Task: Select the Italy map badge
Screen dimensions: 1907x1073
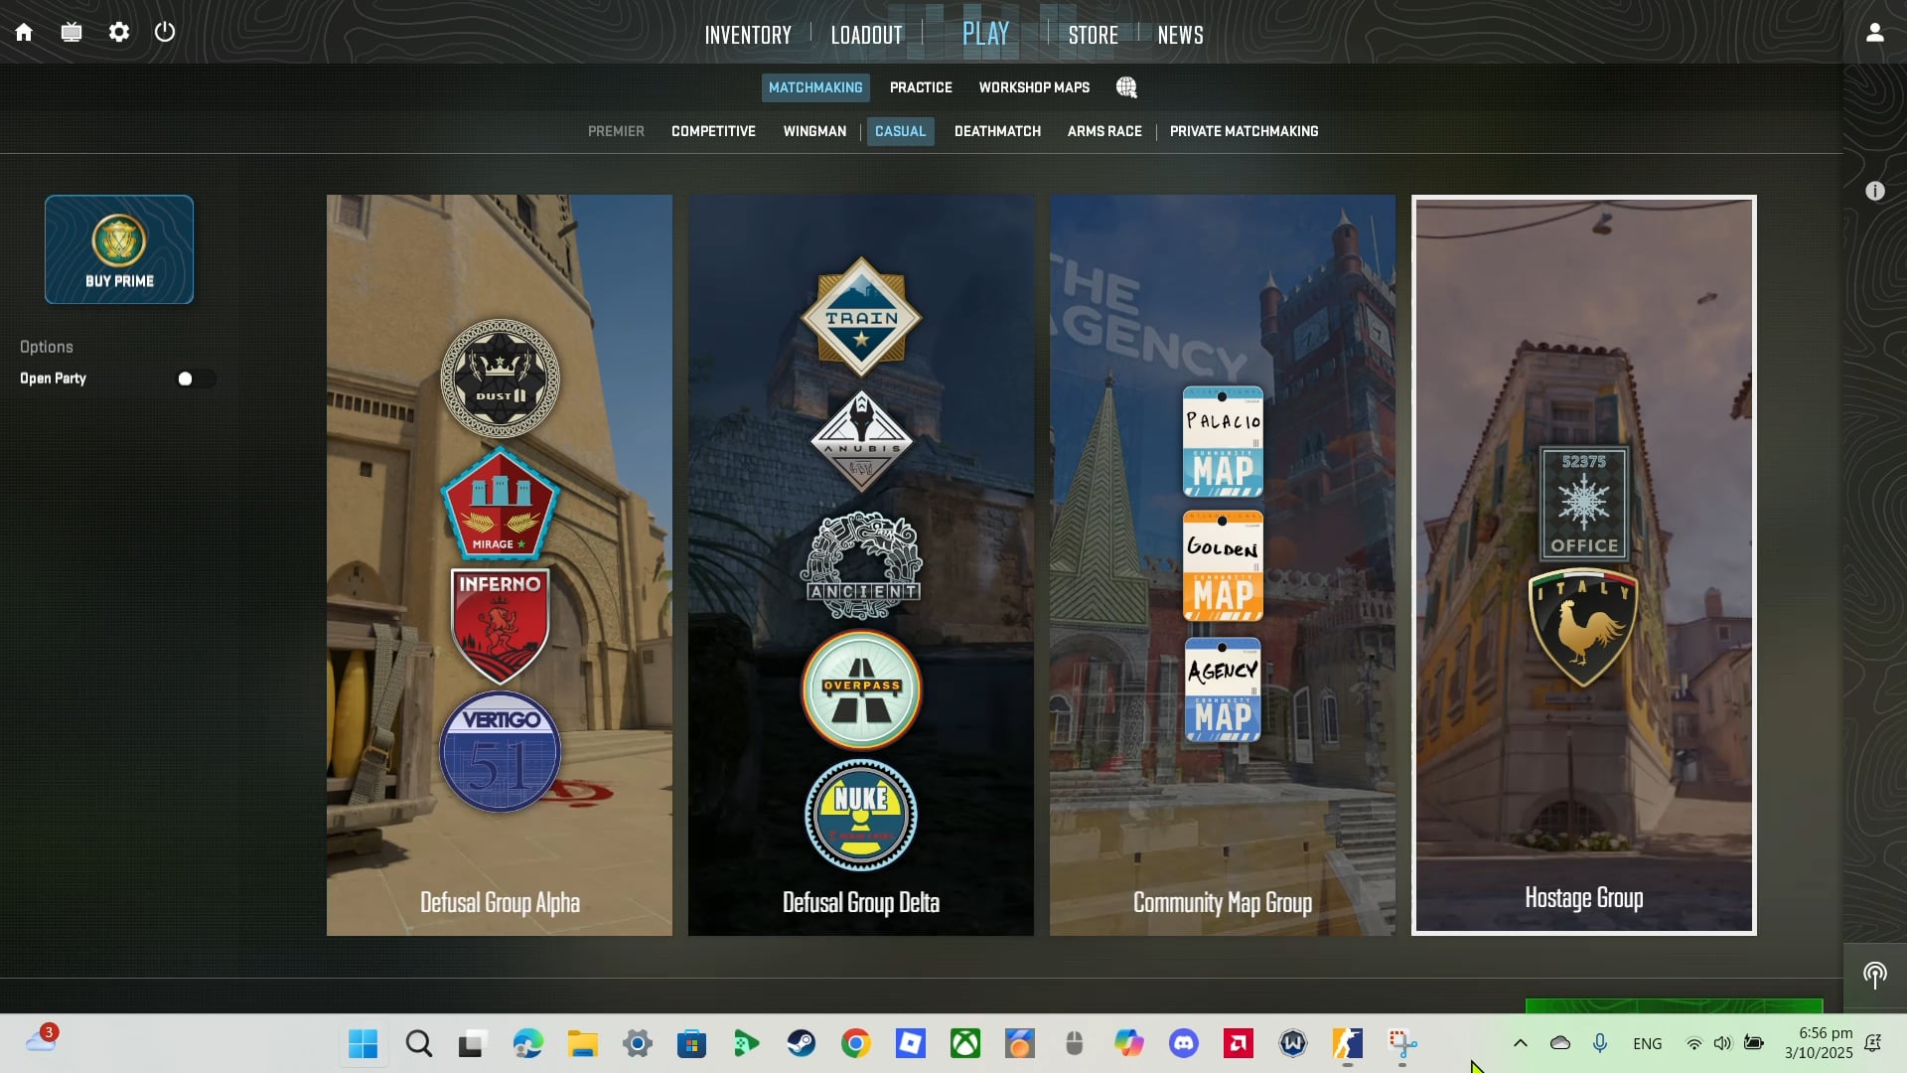Action: point(1584,628)
